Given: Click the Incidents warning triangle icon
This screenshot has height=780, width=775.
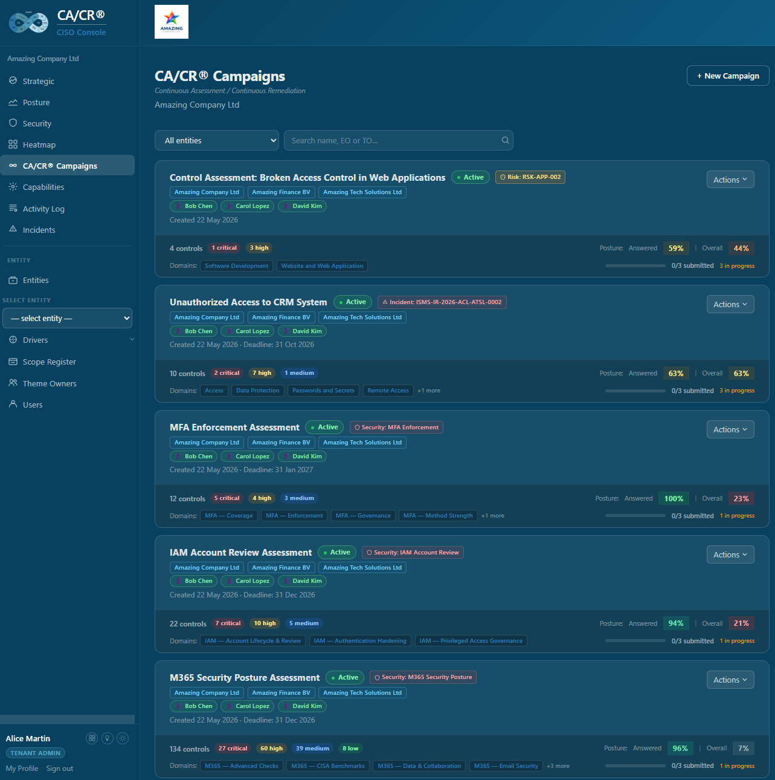Looking at the screenshot, I should coord(13,229).
